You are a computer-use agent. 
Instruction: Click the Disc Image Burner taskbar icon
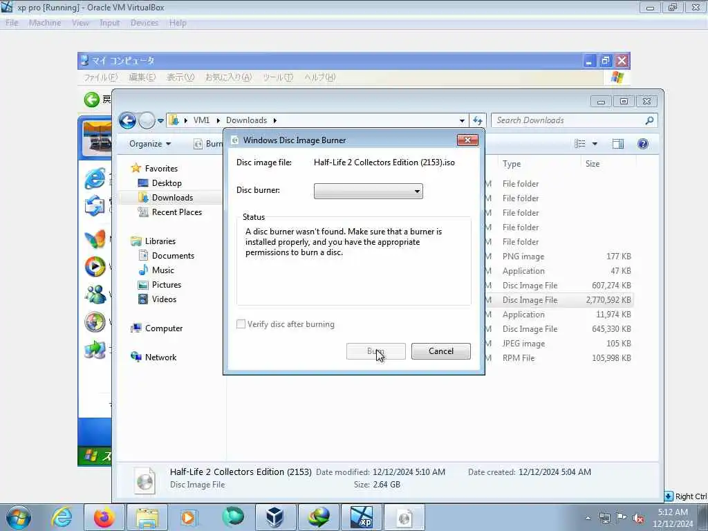[404, 517]
